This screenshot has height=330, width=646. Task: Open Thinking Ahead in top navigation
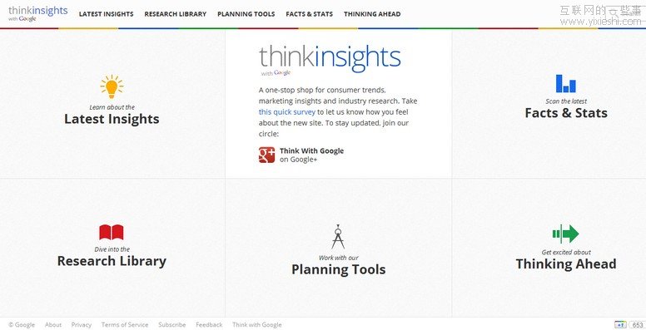click(372, 14)
